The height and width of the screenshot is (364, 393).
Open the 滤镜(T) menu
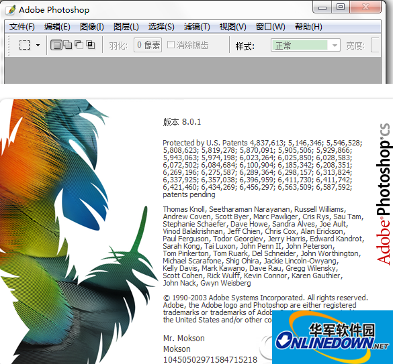point(197,27)
